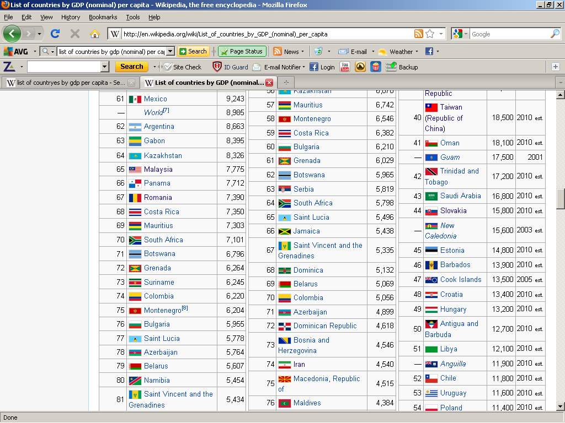Click the RSS feed icon in address bar
Image resolution: width=565 pixels, height=423 pixels.
click(x=419, y=34)
